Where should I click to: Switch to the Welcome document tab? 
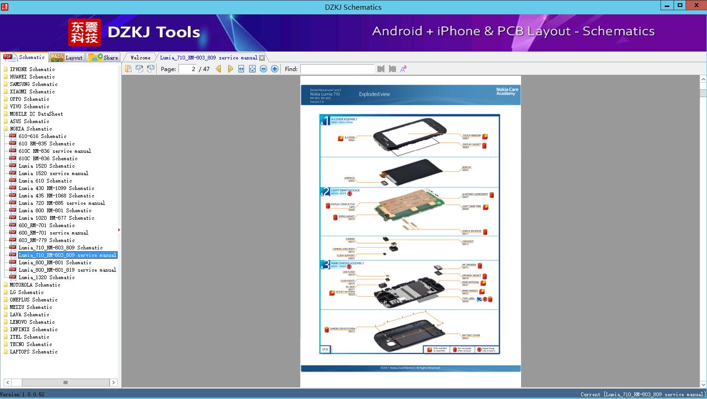140,58
